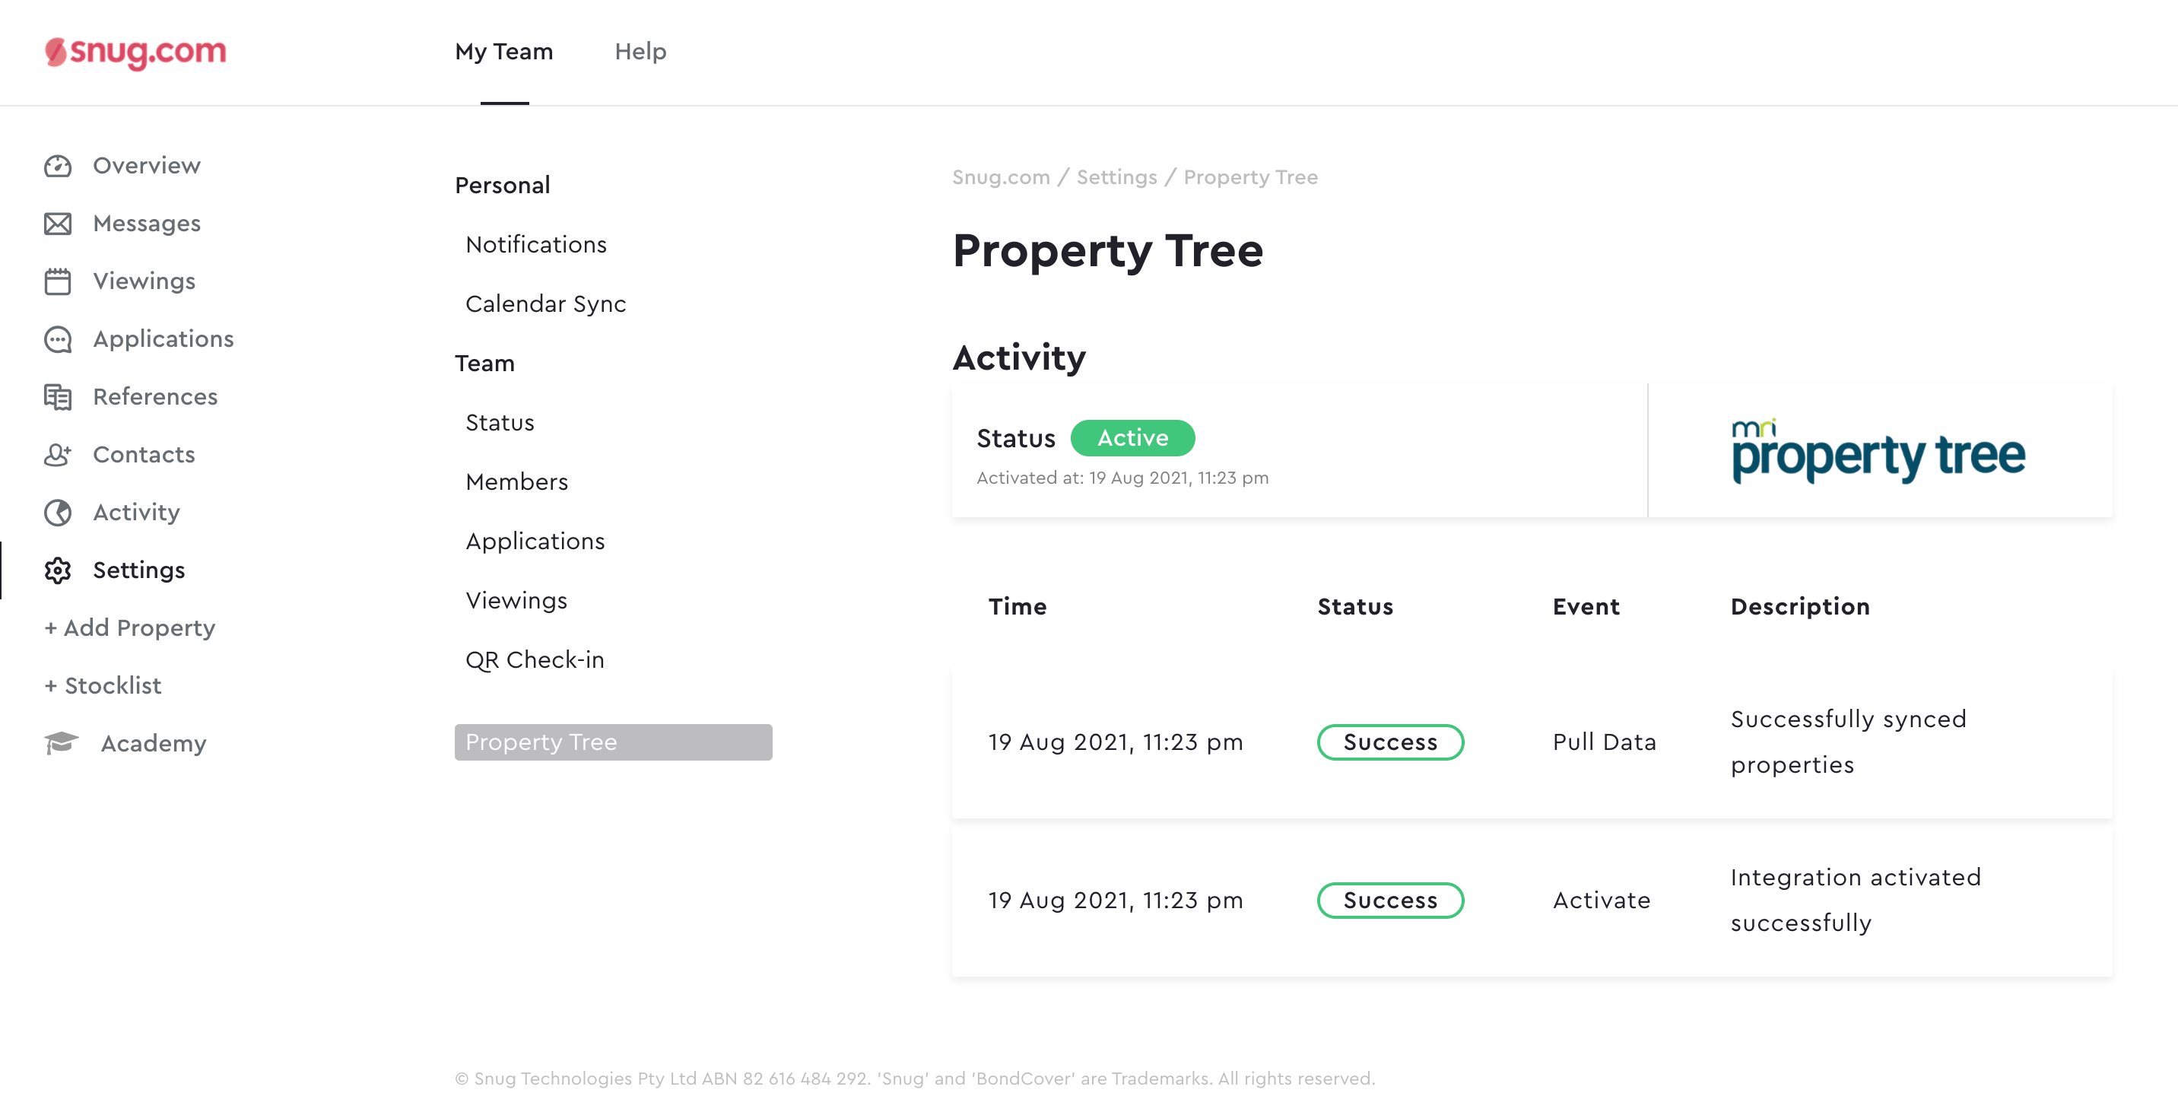This screenshot has height=1112, width=2178.
Task: Open Academy via graduation cap icon
Action: pyautogui.click(x=61, y=743)
